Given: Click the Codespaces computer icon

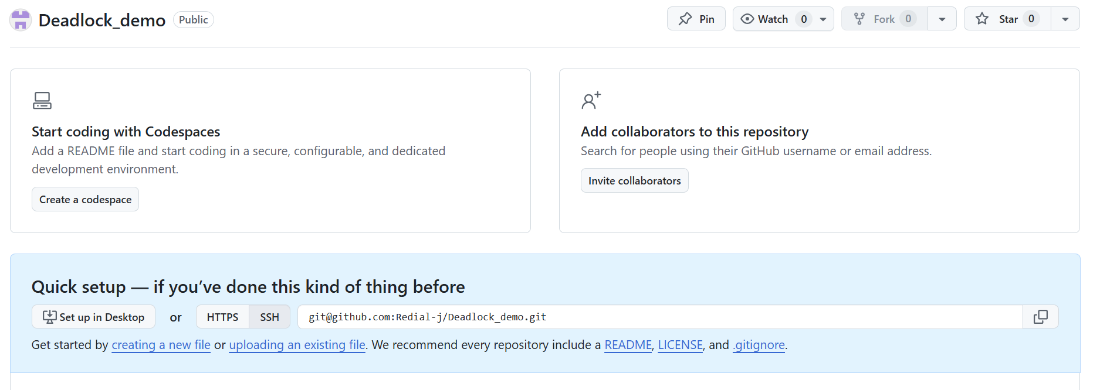Looking at the screenshot, I should (42, 101).
